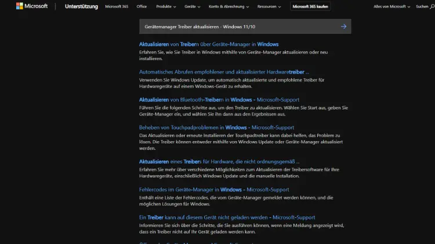Expand the Ressourcen dropdown
The image size is (435, 244).
269,6
